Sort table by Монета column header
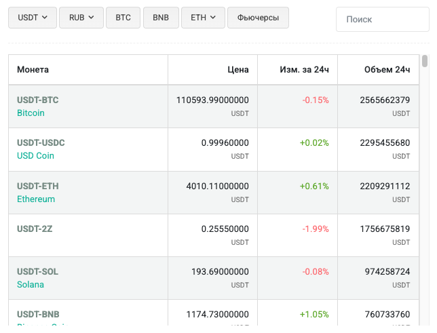 (33, 70)
